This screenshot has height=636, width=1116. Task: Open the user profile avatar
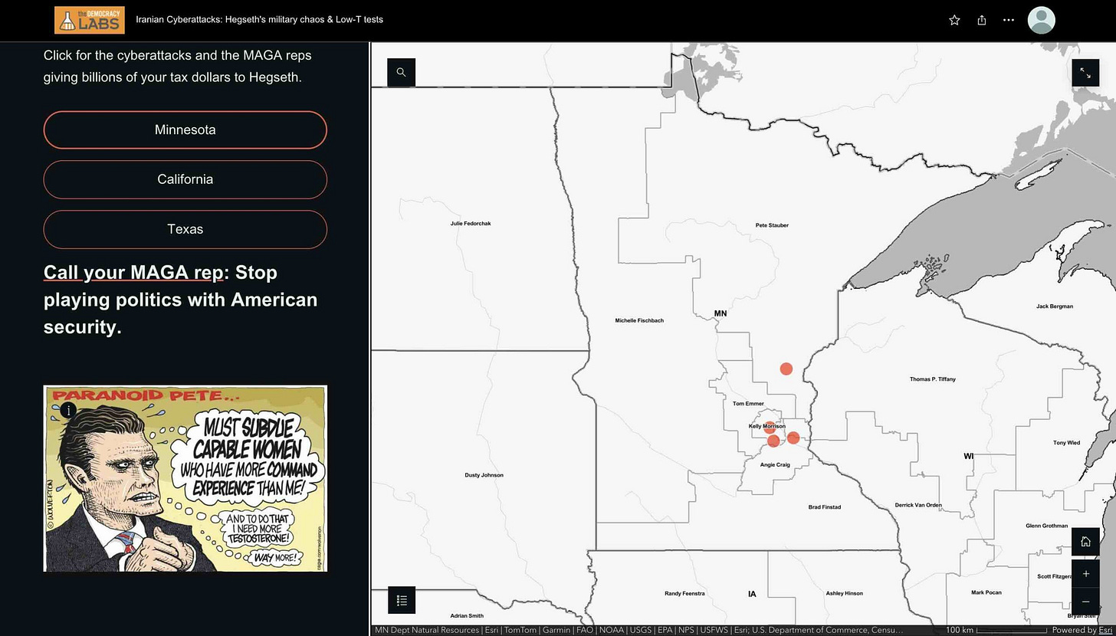pyautogui.click(x=1042, y=20)
